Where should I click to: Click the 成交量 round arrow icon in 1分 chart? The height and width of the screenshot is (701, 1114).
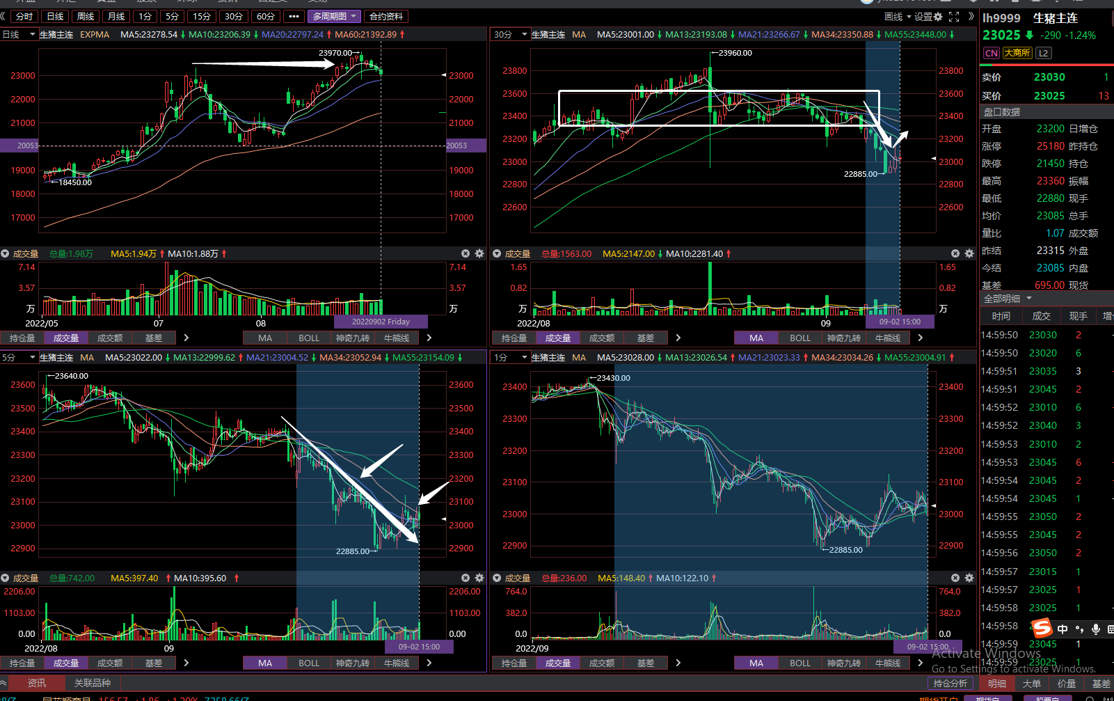(497, 578)
